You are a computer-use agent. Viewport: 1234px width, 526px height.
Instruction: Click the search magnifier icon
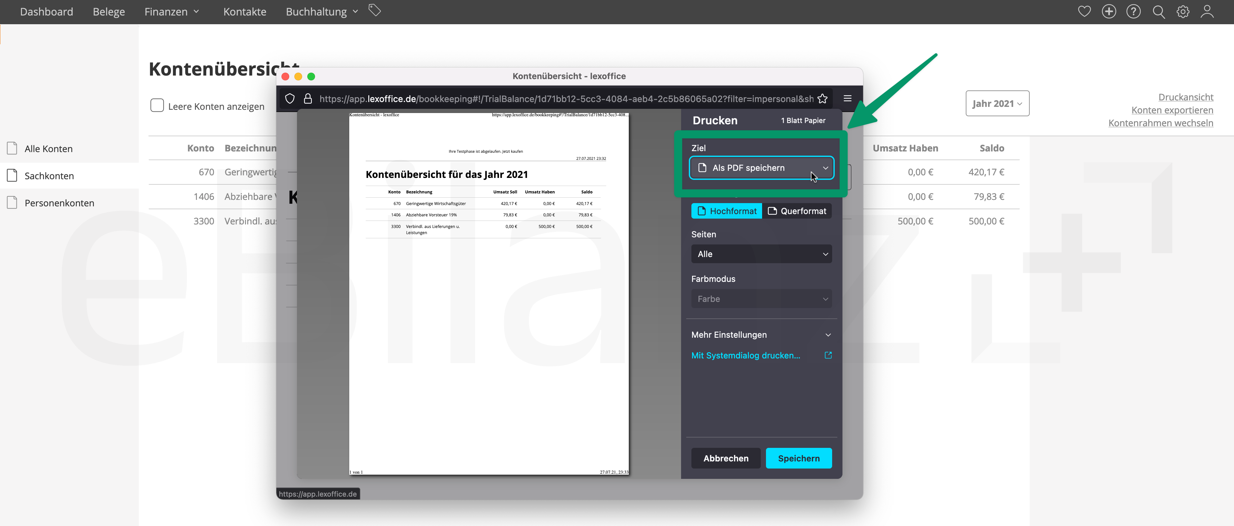coord(1158,12)
